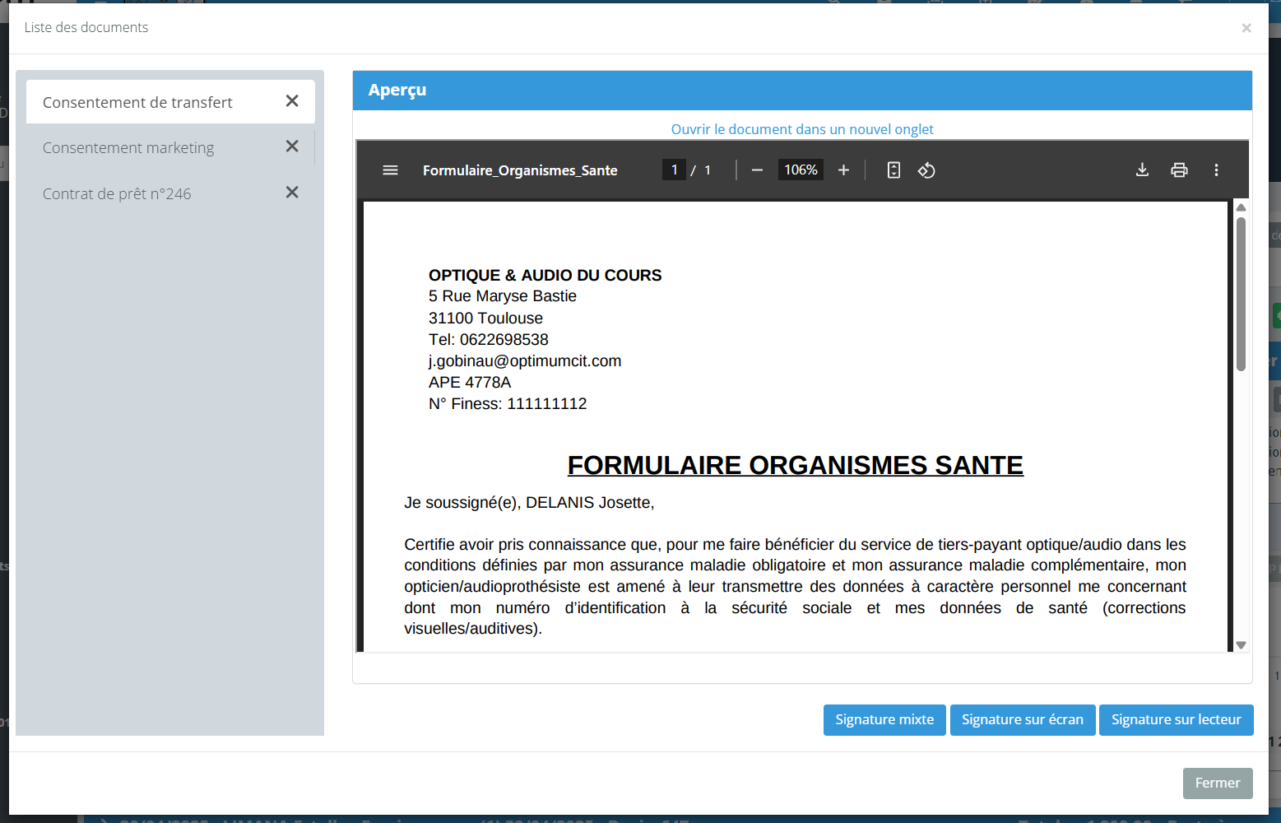This screenshot has width=1281, height=823.
Task: Click the 31100 Toulouse line
Action: pos(485,319)
